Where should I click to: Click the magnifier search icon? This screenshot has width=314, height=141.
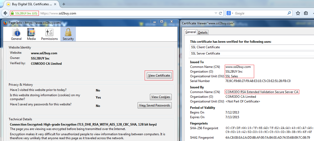click(x=289, y=13)
